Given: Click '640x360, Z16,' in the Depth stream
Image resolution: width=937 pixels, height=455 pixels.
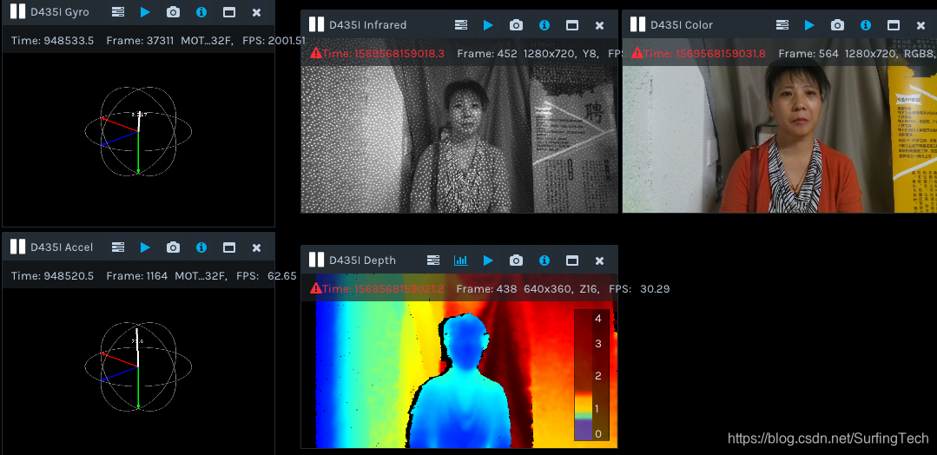Looking at the screenshot, I should [x=563, y=289].
